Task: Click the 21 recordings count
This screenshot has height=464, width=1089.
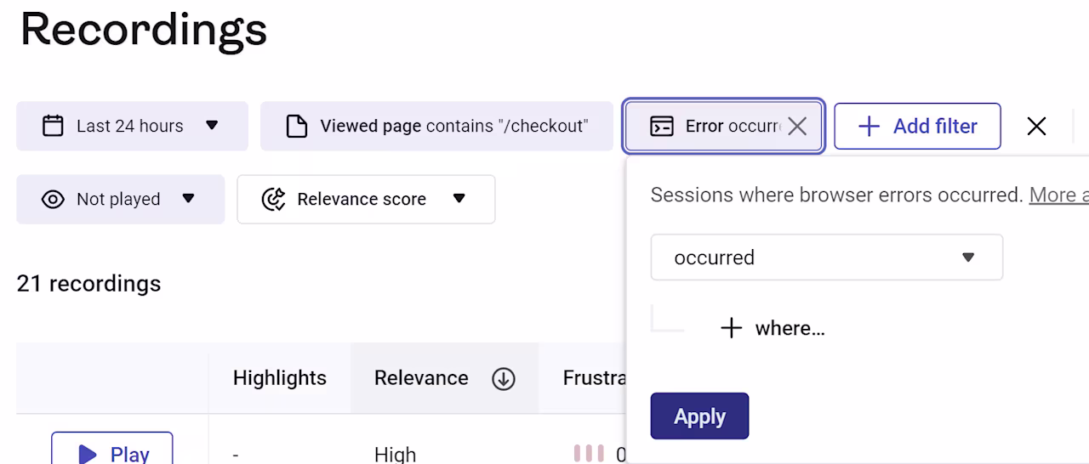Action: 88,283
